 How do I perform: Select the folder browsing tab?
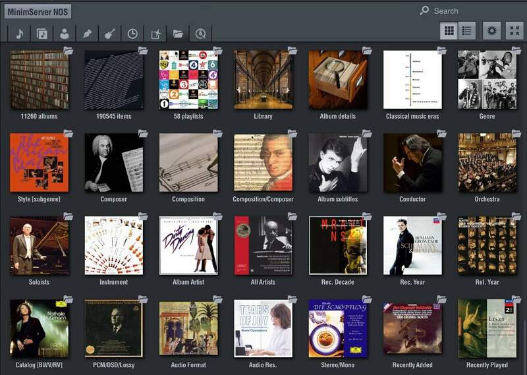click(178, 33)
